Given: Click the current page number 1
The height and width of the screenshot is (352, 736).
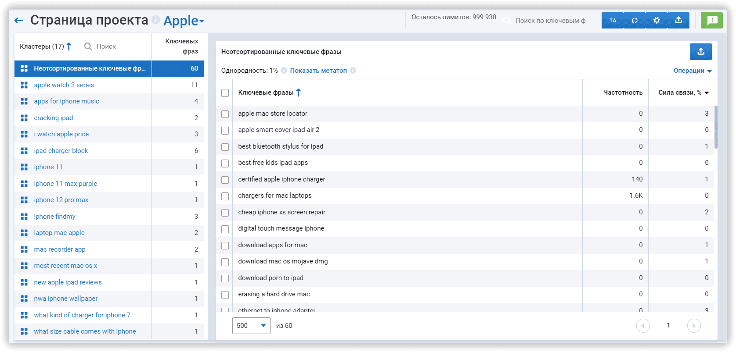Looking at the screenshot, I should click(x=668, y=325).
